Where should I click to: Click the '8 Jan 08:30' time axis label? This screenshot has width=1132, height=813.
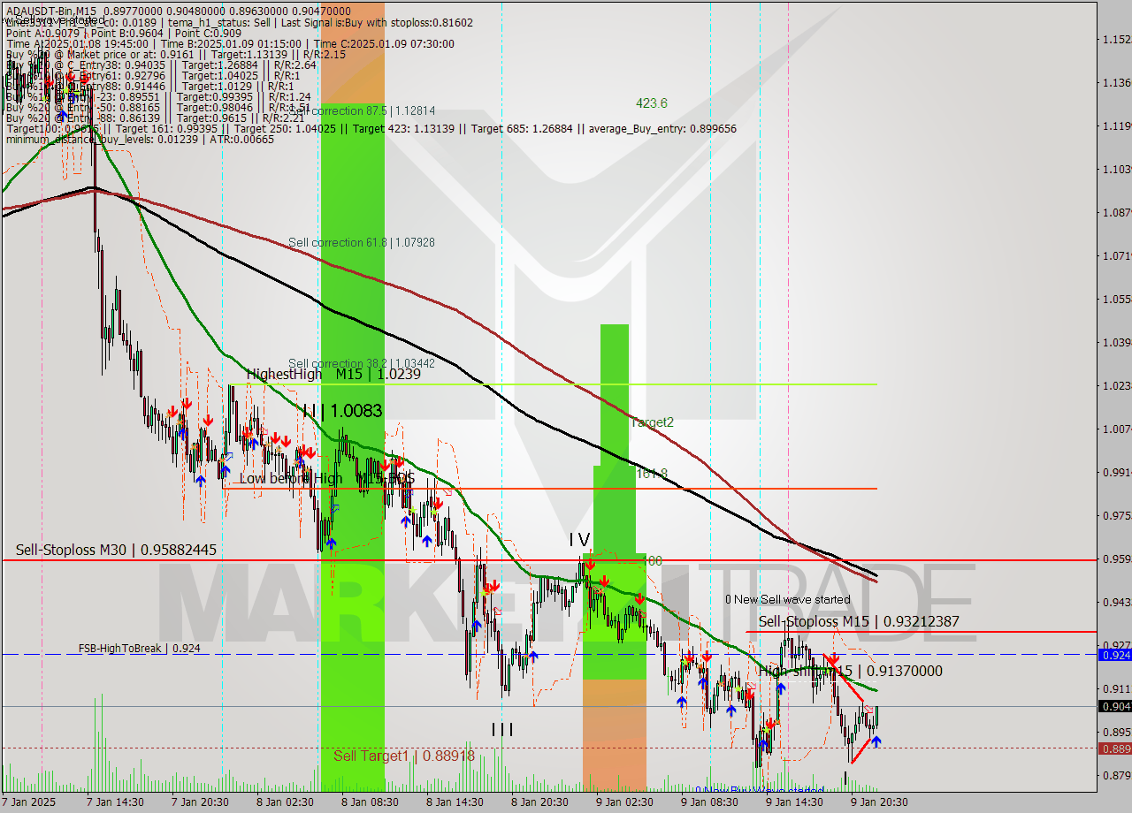(369, 802)
